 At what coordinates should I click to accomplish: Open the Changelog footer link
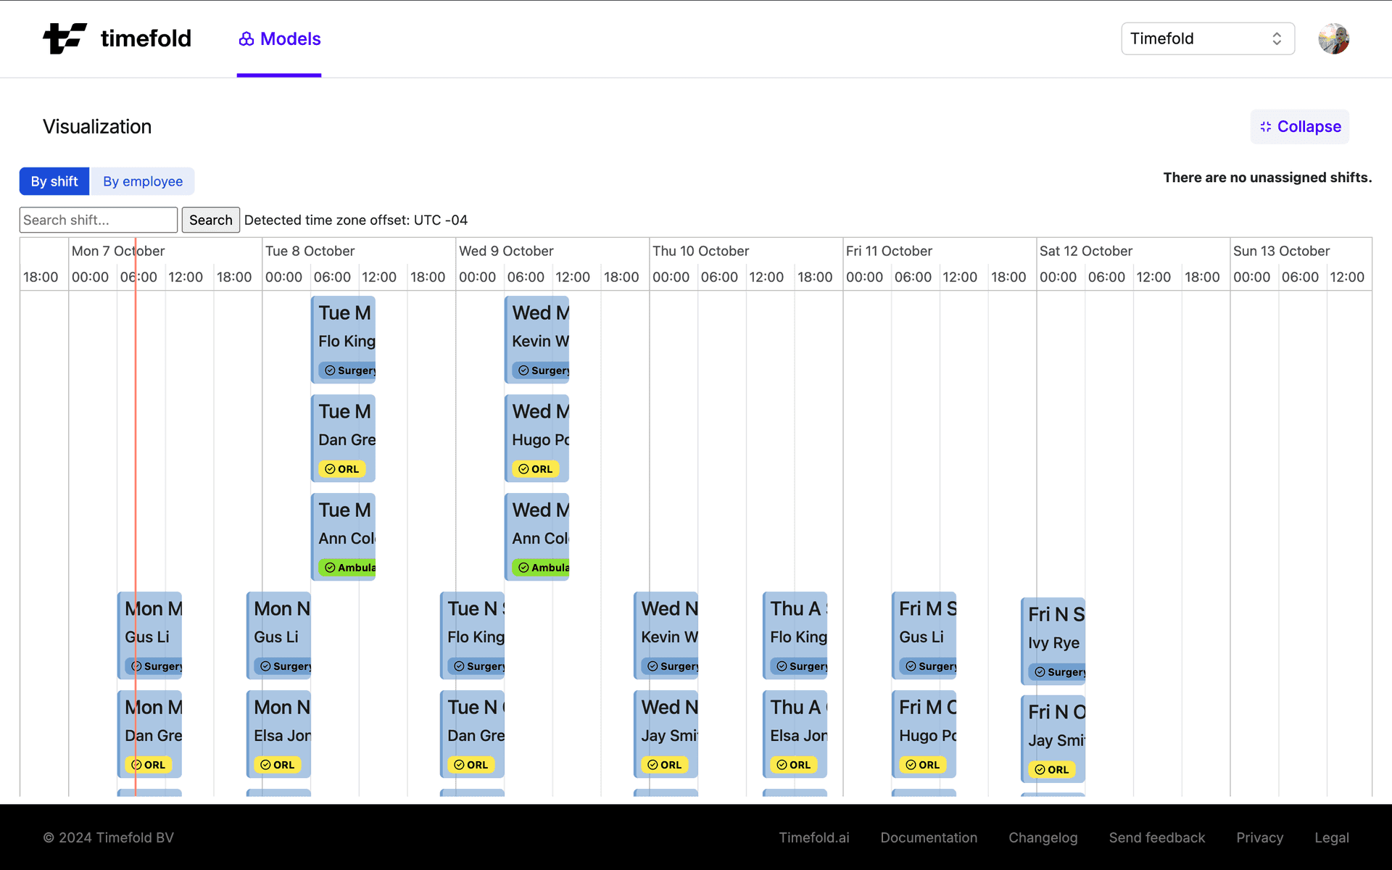(x=1043, y=837)
